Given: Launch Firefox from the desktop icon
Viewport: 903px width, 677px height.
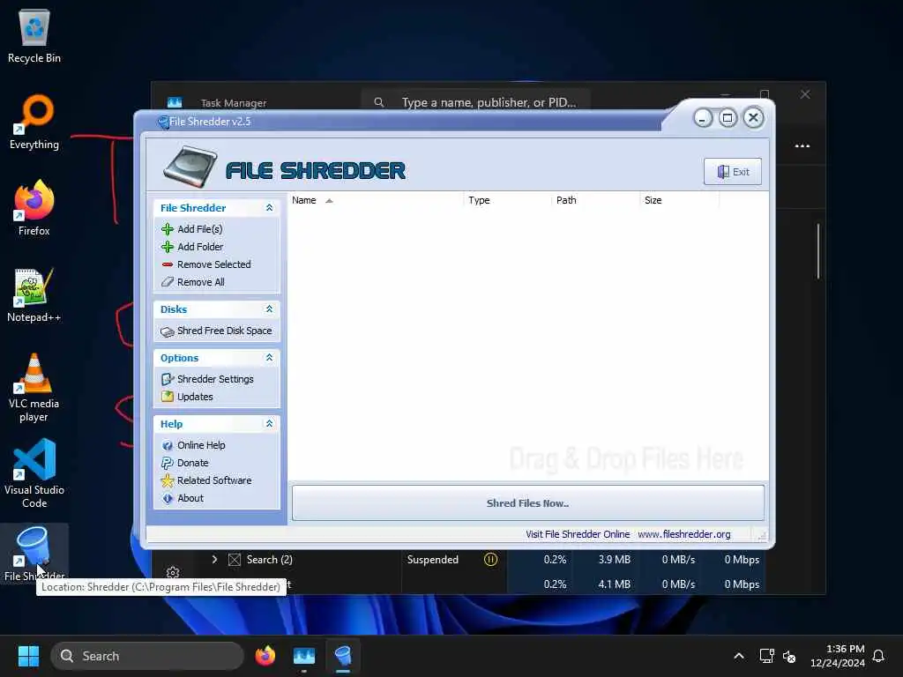Looking at the screenshot, I should coord(34,208).
